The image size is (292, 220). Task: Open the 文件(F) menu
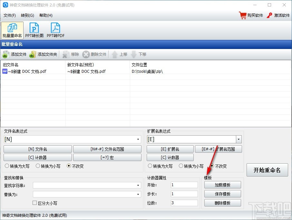tap(9, 15)
